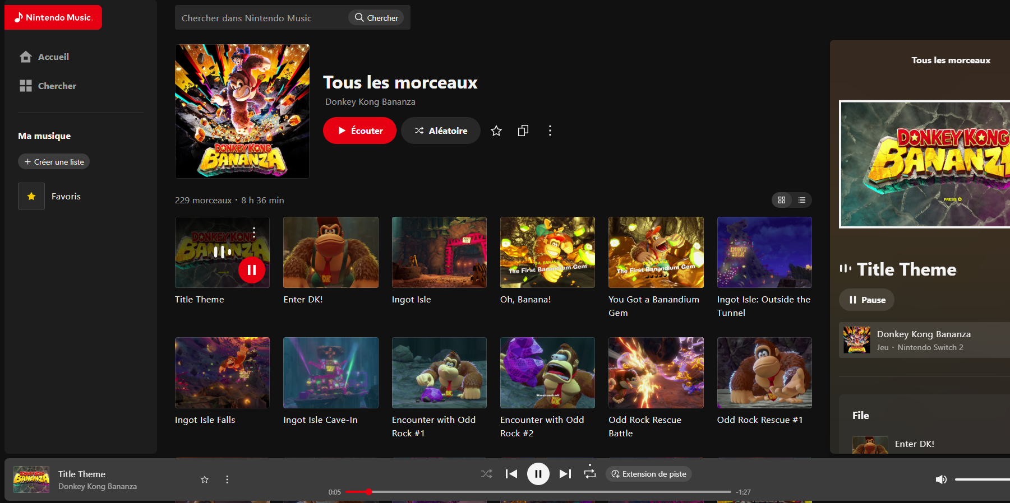Pause playback in the player bar
1010x503 pixels.
point(538,474)
